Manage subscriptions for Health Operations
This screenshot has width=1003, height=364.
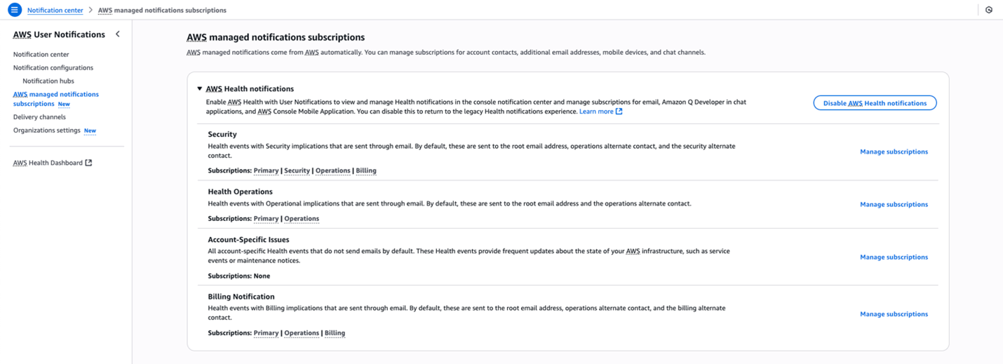894,205
